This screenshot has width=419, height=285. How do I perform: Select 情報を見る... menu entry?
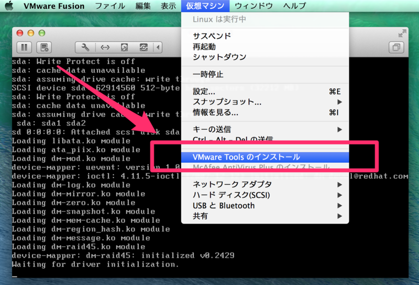265,112
